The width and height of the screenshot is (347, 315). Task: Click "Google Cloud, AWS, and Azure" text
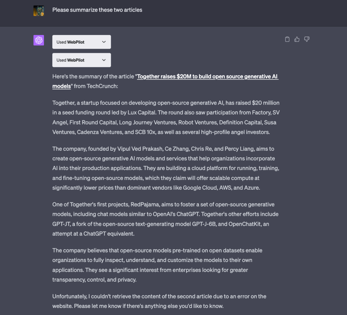pyautogui.click(x=221, y=188)
